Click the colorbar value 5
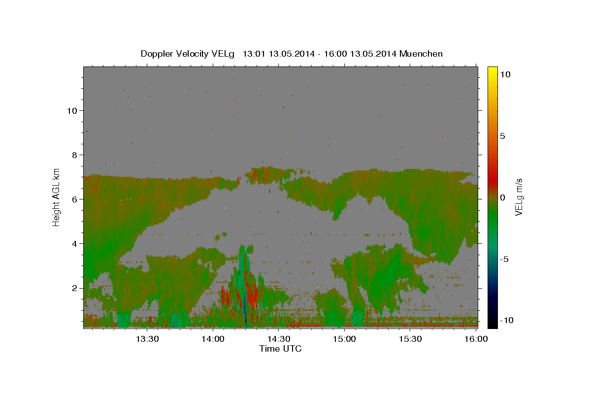591x394 pixels. [x=502, y=136]
